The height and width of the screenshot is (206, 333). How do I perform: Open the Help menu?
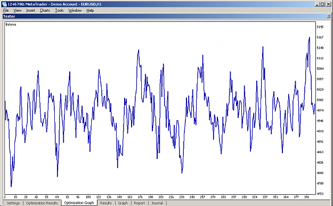[90, 10]
